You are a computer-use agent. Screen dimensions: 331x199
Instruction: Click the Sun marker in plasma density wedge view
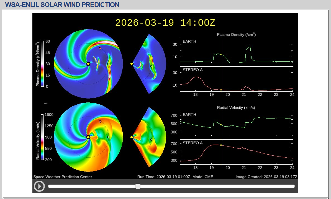pos(132,64)
